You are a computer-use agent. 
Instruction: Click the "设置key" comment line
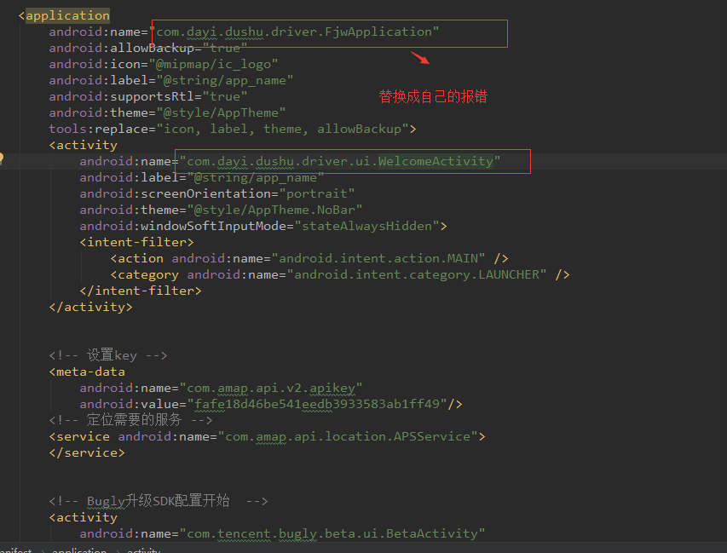[108, 355]
